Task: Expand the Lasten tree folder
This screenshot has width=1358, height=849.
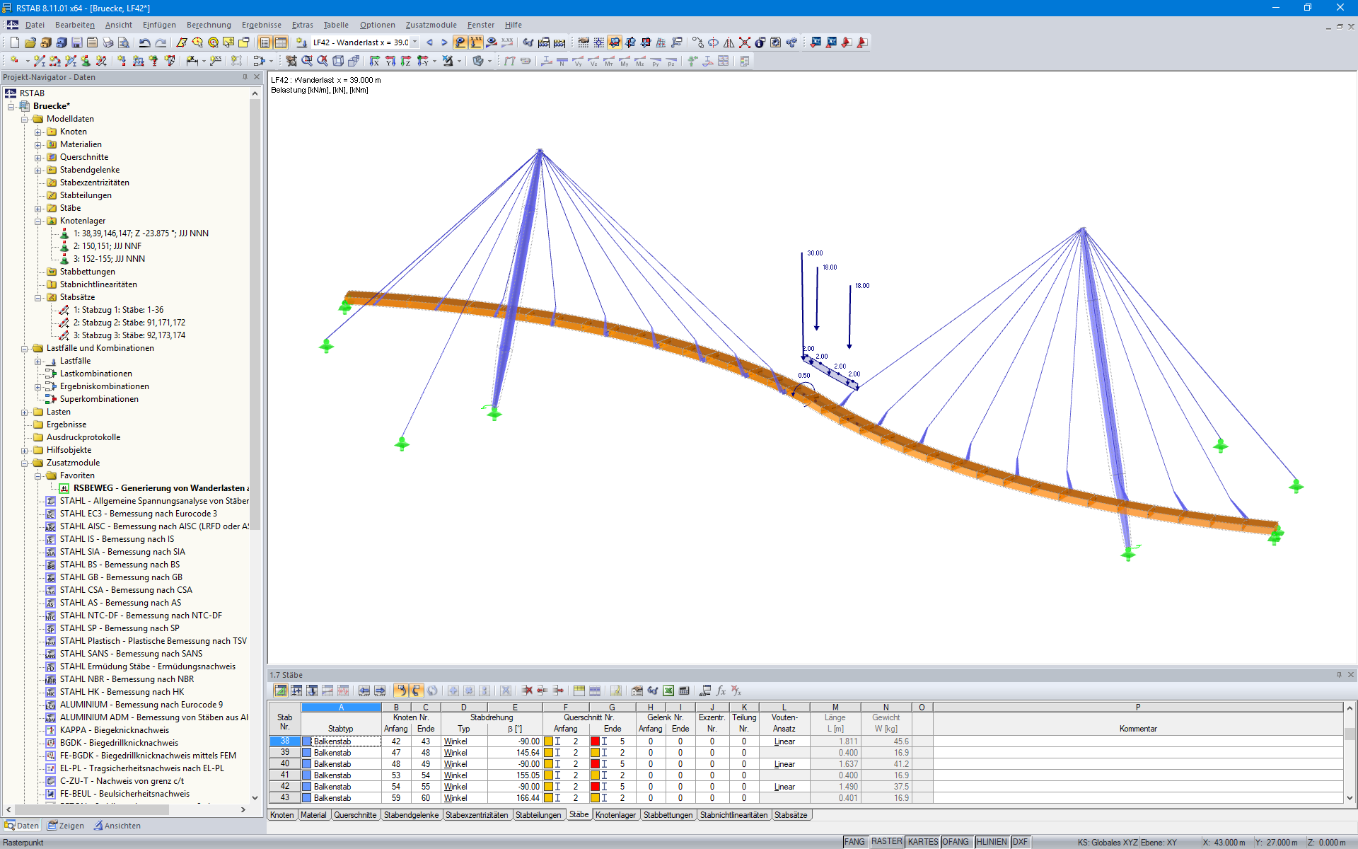Action: click(25, 412)
